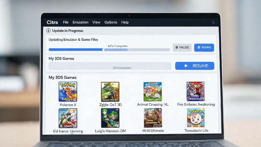Open the Animal Crossing New Leaf cover
The height and width of the screenshot is (147, 261).
(x=153, y=92)
